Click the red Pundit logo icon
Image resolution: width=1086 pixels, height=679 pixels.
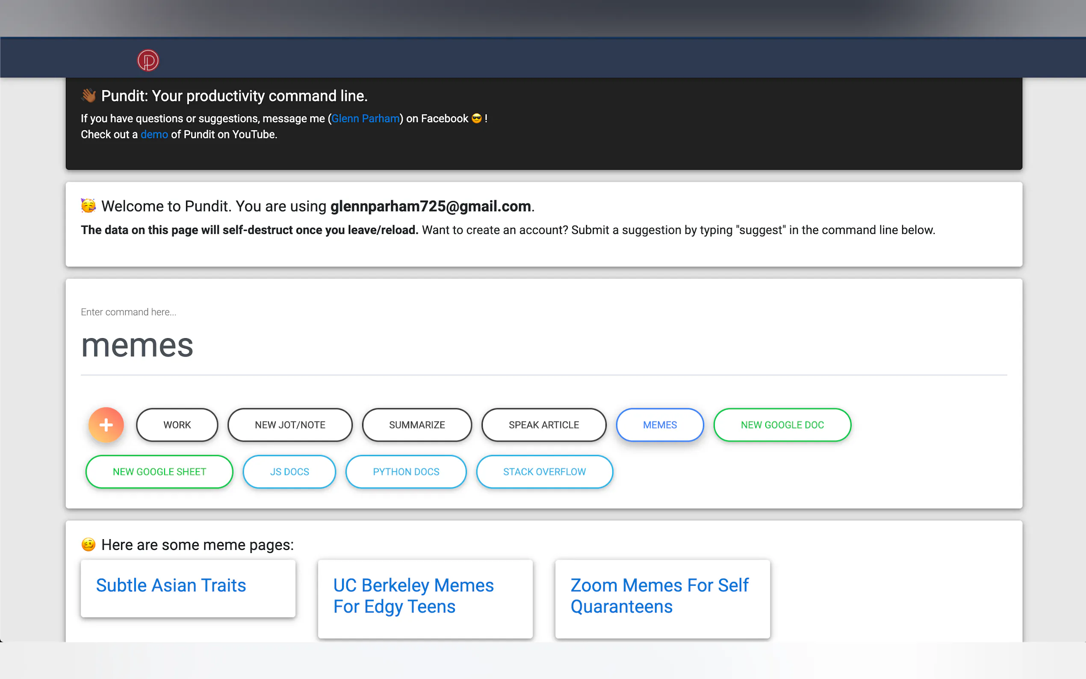(x=148, y=60)
